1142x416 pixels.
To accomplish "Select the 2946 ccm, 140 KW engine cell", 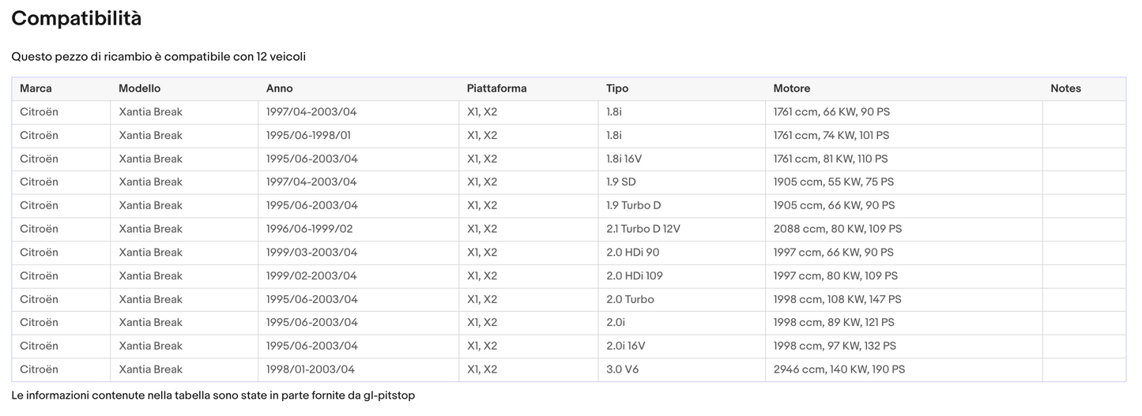I will click(839, 369).
